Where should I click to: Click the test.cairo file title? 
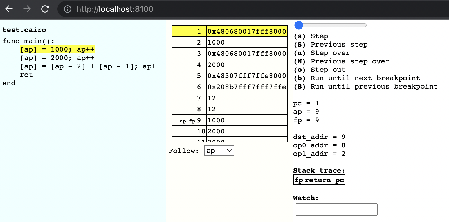point(24,30)
